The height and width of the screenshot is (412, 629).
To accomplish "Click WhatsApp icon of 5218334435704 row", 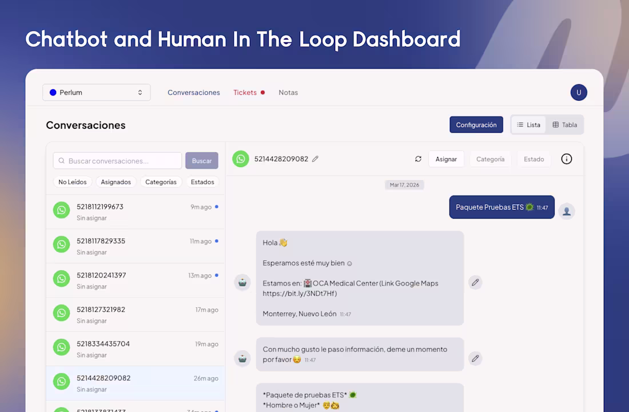I will coord(61,347).
